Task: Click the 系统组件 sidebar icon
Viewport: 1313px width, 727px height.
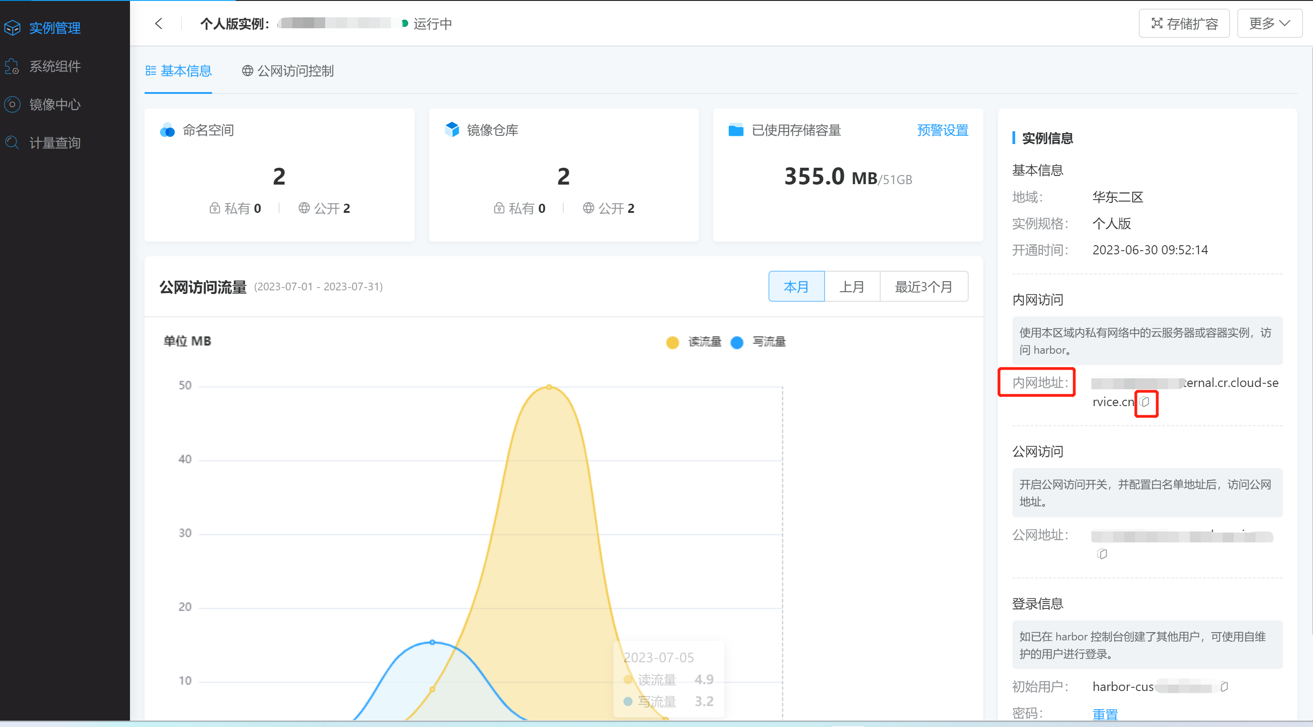Action: 12,66
